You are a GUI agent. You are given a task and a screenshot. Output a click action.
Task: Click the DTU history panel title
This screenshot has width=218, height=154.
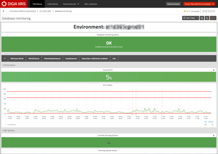pyautogui.click(x=108, y=85)
